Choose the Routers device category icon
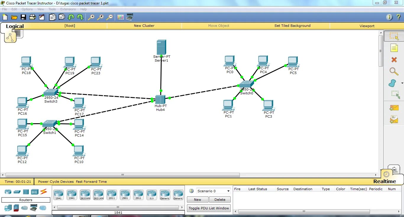 pos(8,192)
